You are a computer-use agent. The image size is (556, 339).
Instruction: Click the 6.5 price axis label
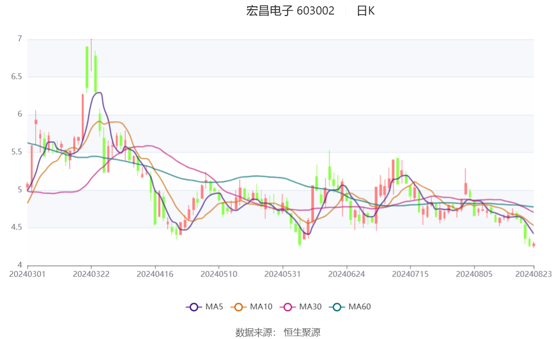tap(16, 77)
